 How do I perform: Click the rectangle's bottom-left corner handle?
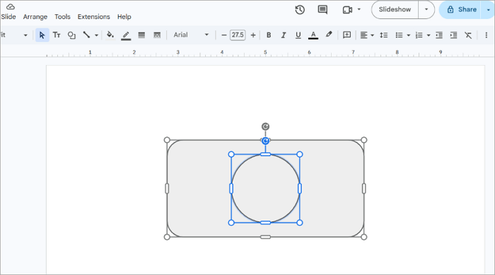click(x=167, y=237)
